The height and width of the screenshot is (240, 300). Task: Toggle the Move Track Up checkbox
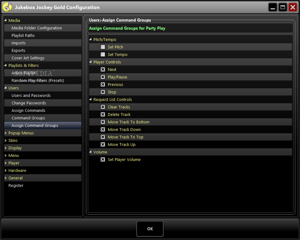103,144
